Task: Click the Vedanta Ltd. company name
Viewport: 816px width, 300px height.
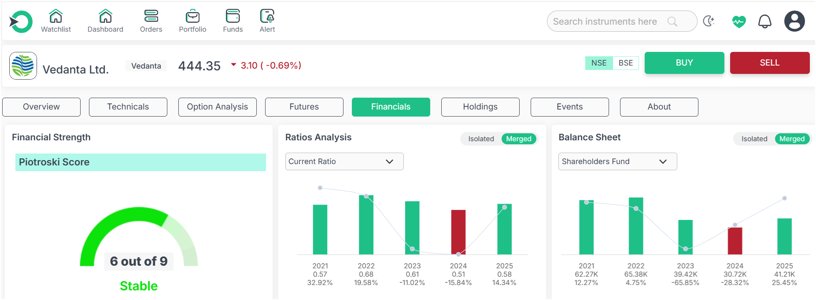Action: pos(76,70)
